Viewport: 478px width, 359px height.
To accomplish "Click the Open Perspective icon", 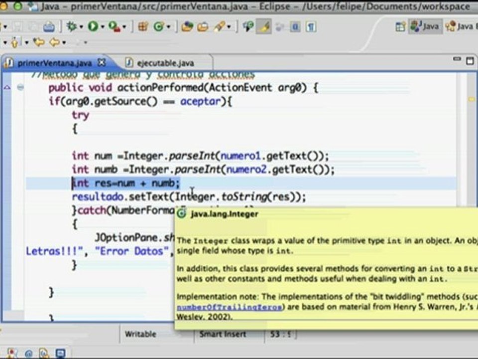I will tap(400, 26).
